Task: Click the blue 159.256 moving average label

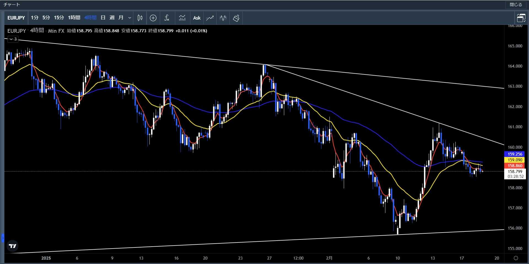Action: click(514, 154)
